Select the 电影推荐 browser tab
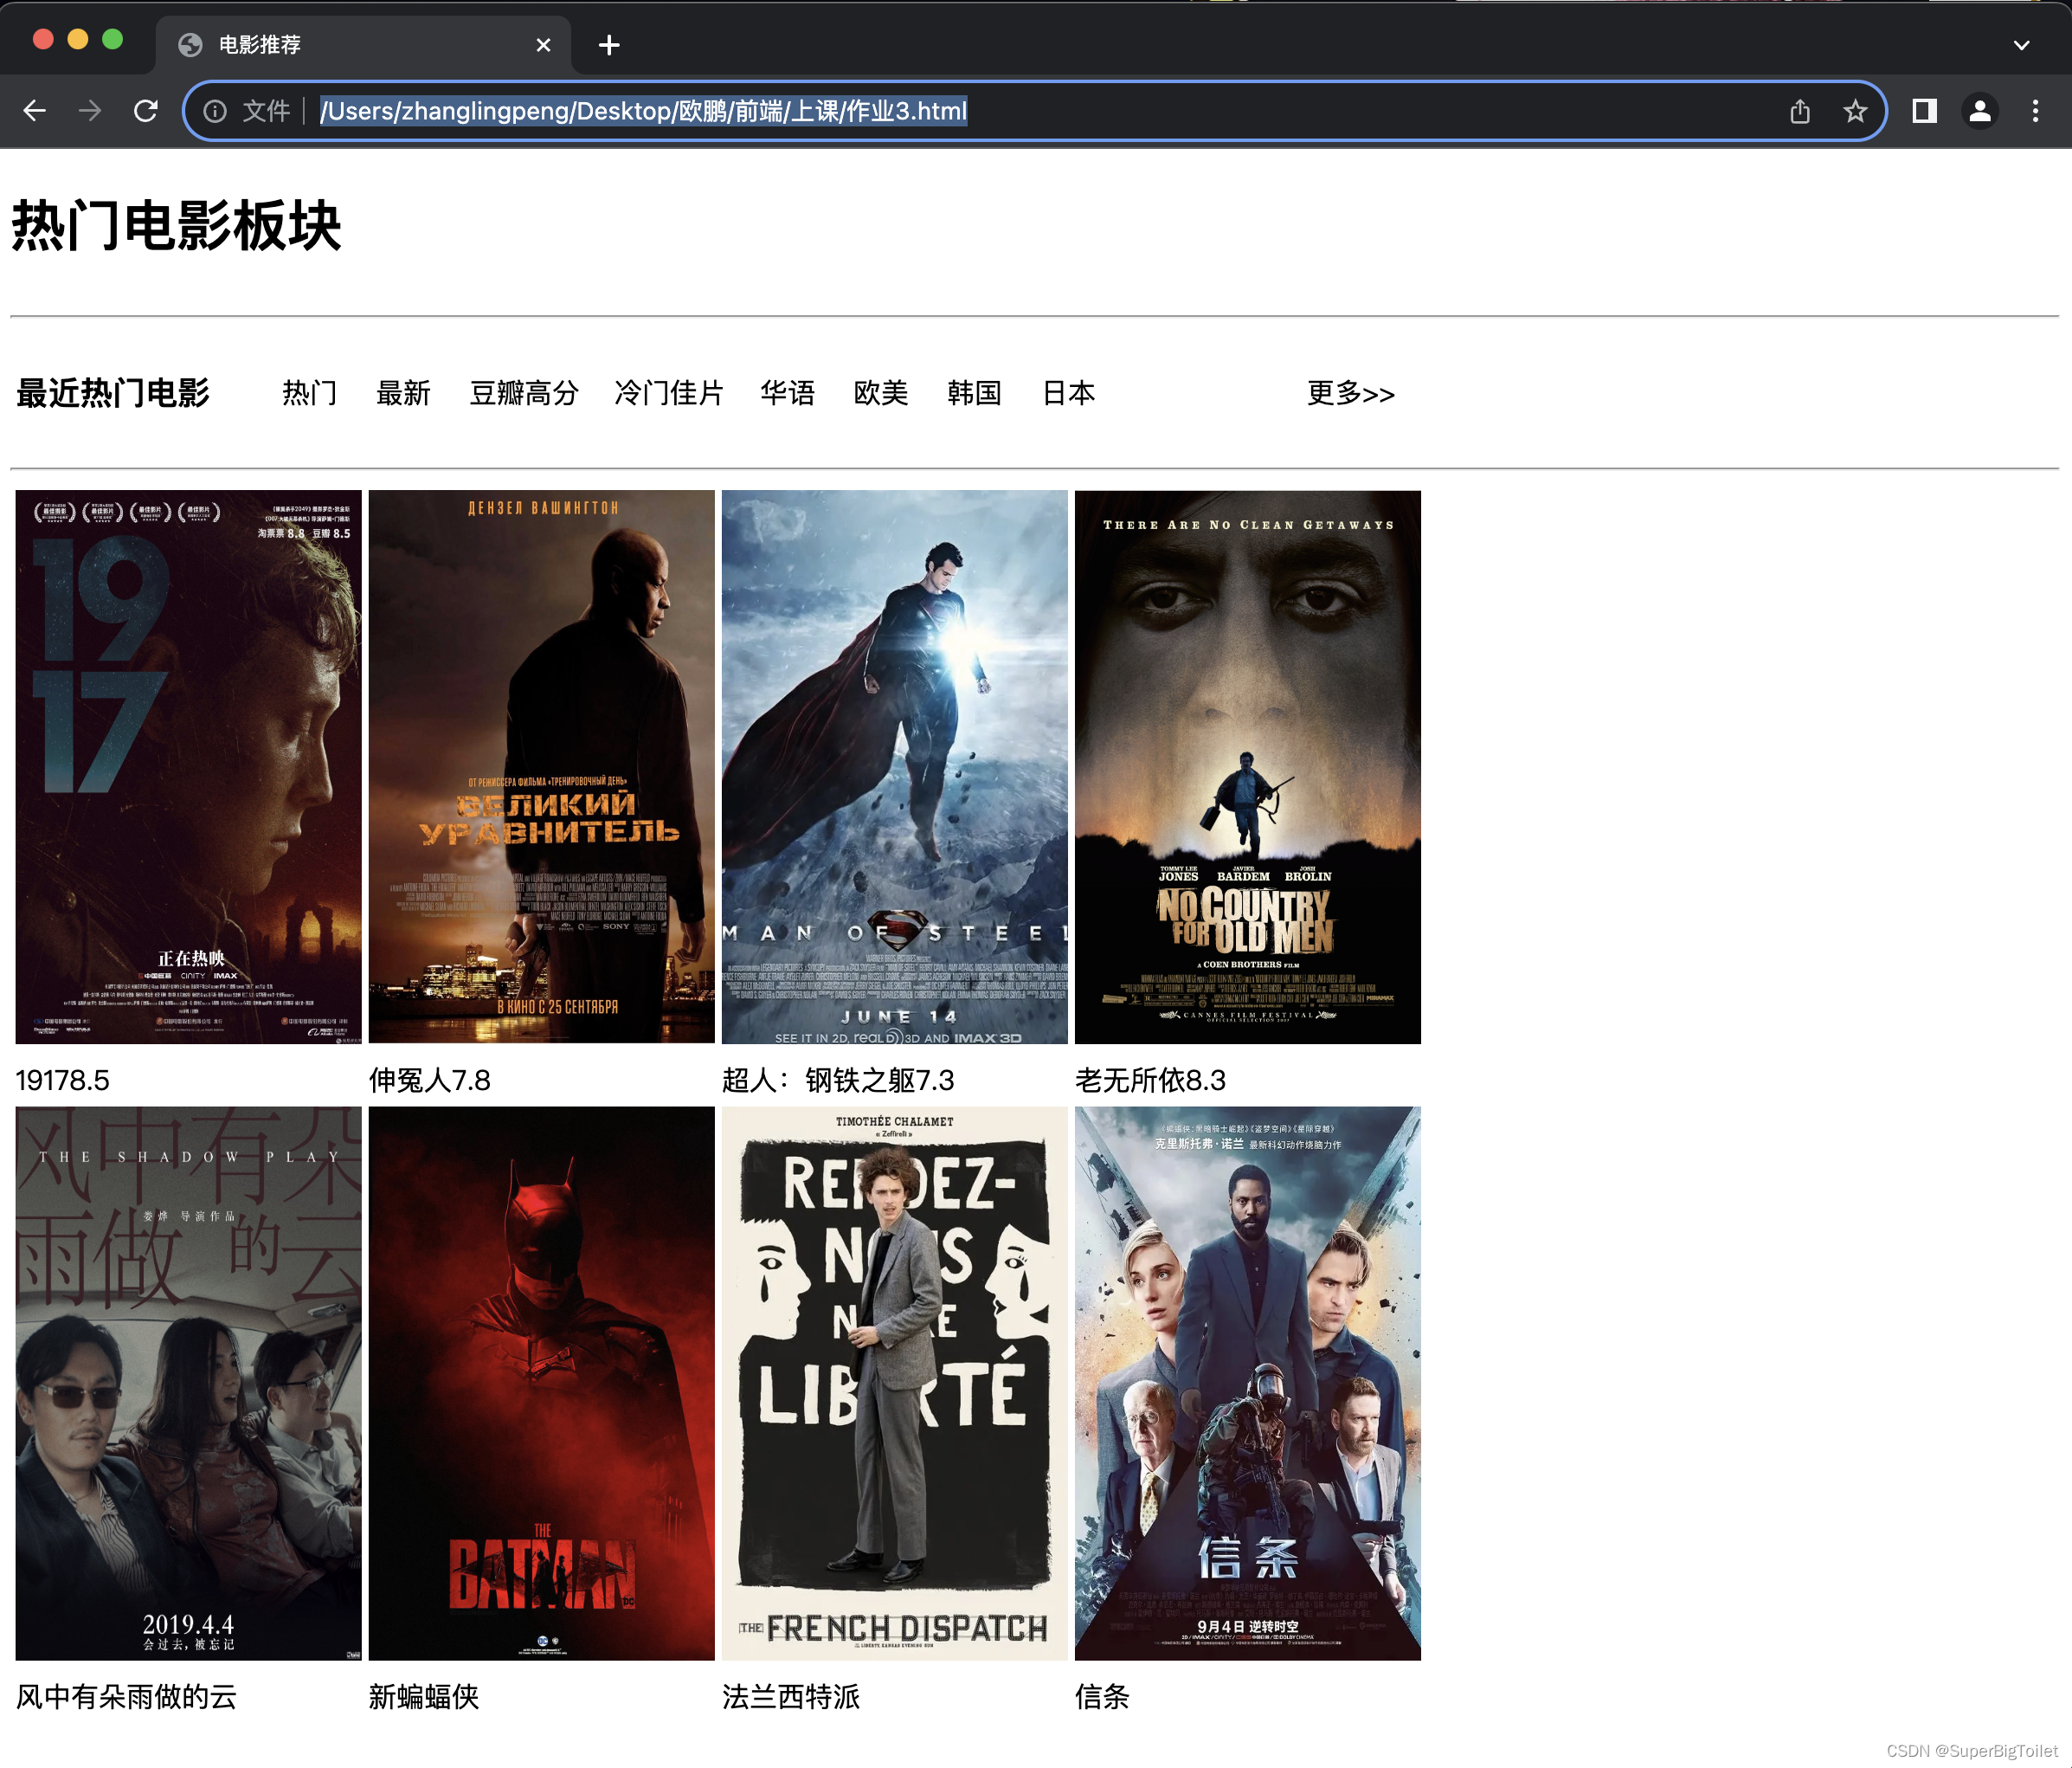The image size is (2072, 1768). pyautogui.click(x=363, y=45)
